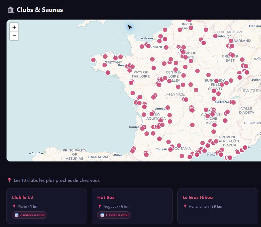Viewport: 261px width, 227px height.
Task: Click the pin icon next to Henanbihen
Action: (185, 206)
